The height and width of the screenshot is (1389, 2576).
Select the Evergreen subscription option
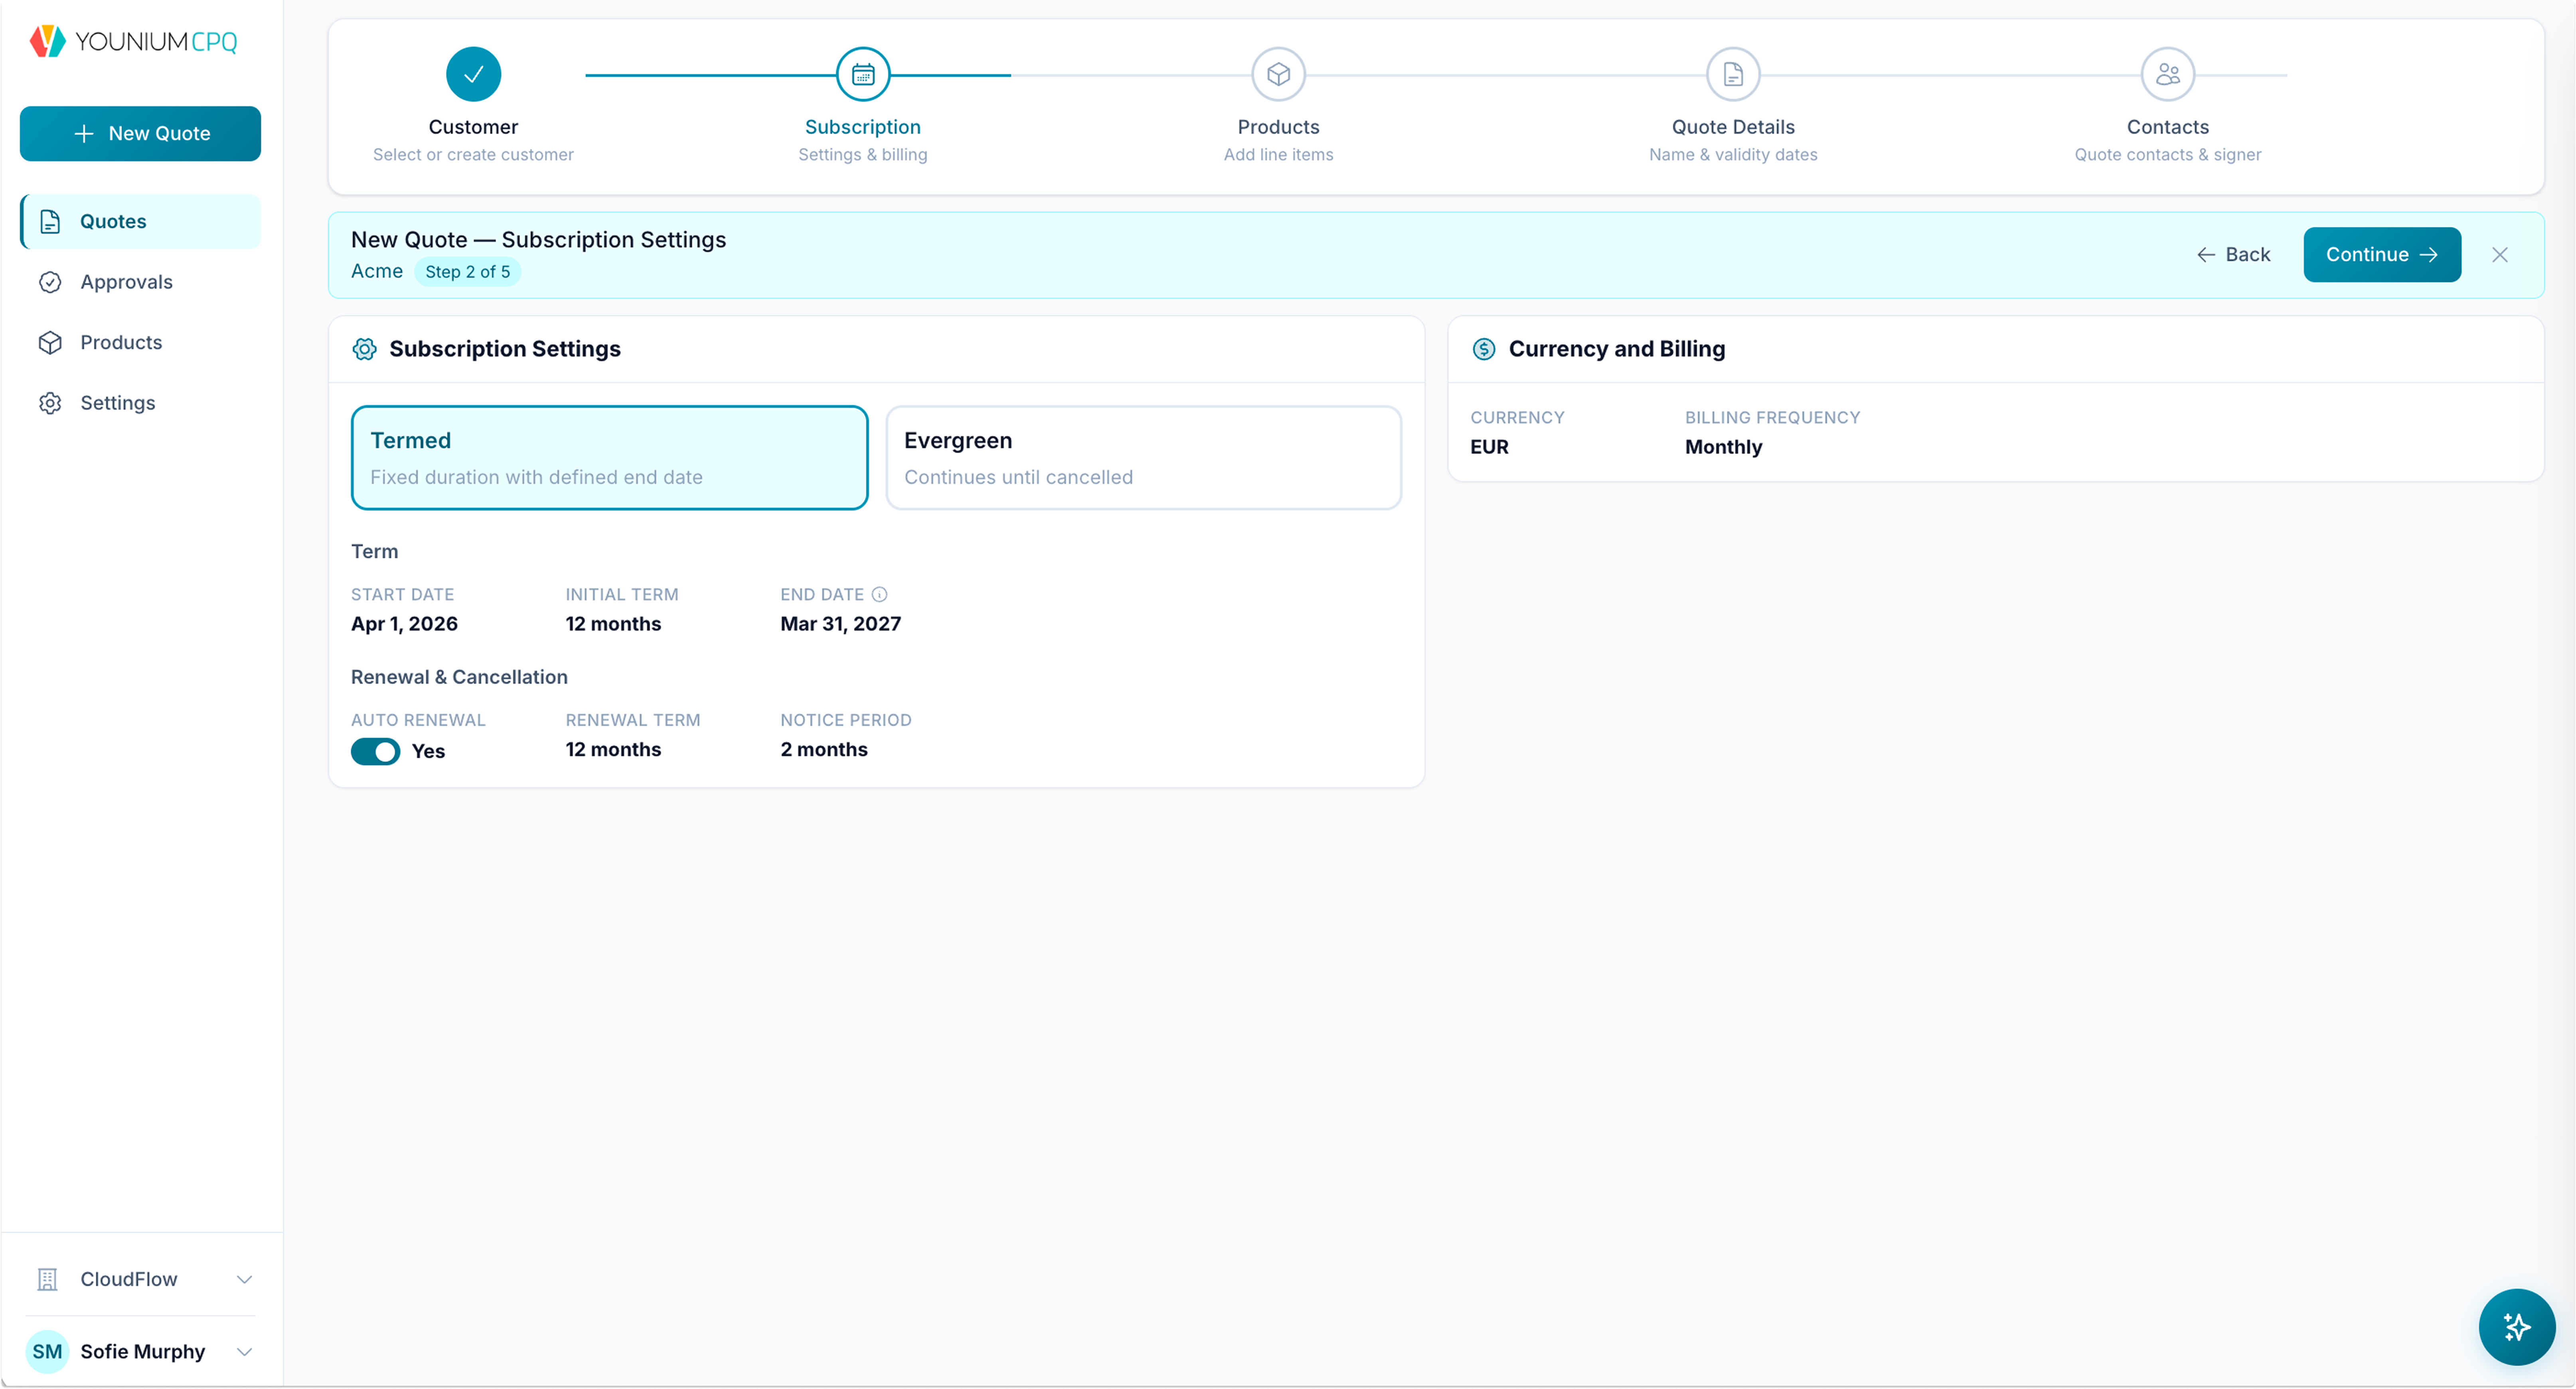(x=1143, y=458)
